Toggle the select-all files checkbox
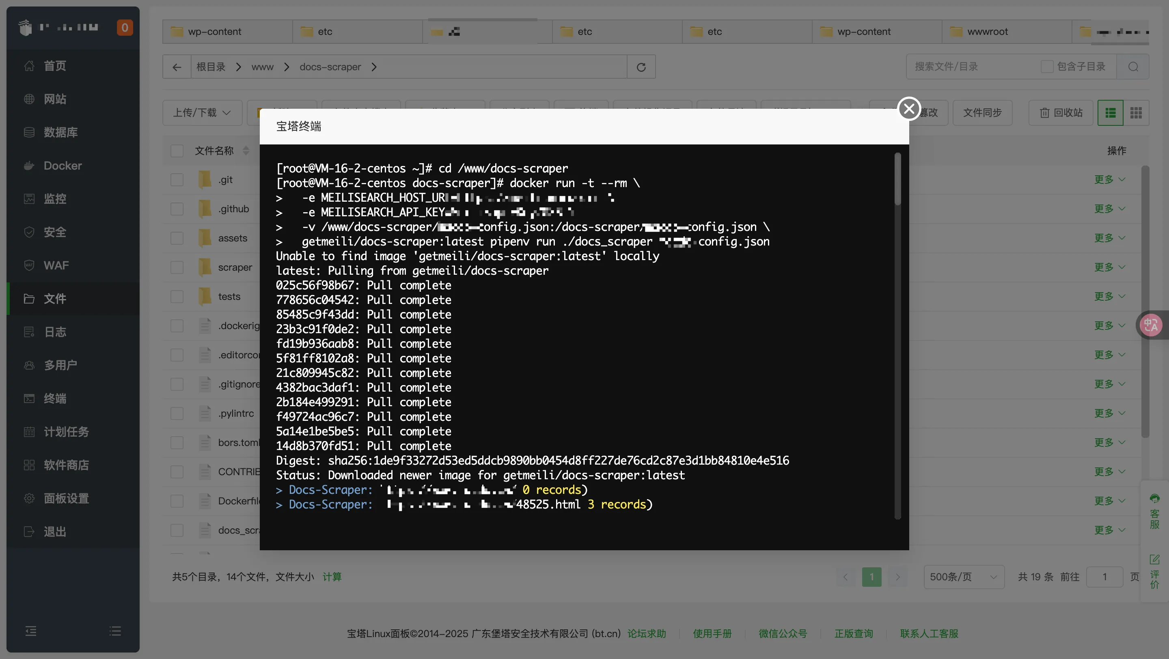The height and width of the screenshot is (659, 1169). pyautogui.click(x=177, y=151)
